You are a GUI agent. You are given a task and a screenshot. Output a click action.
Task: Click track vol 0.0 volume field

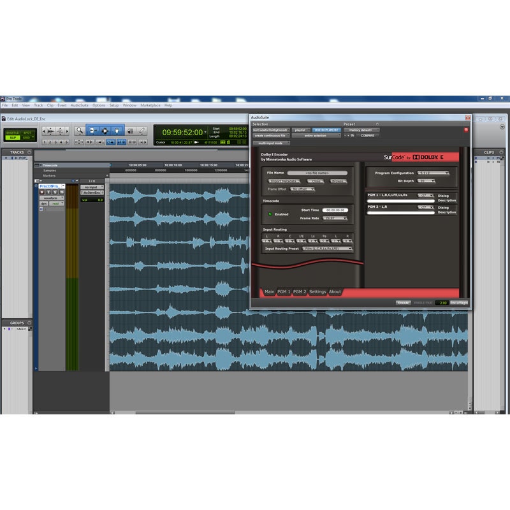coord(92,200)
